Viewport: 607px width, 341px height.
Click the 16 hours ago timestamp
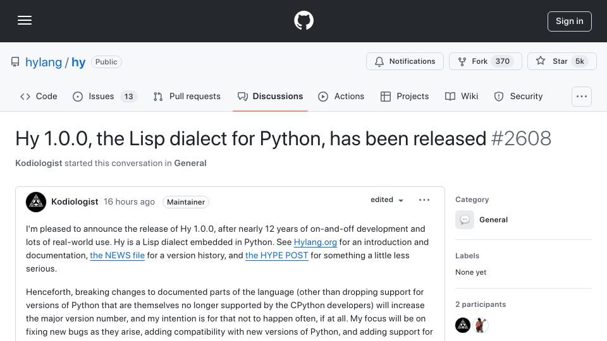(x=129, y=202)
